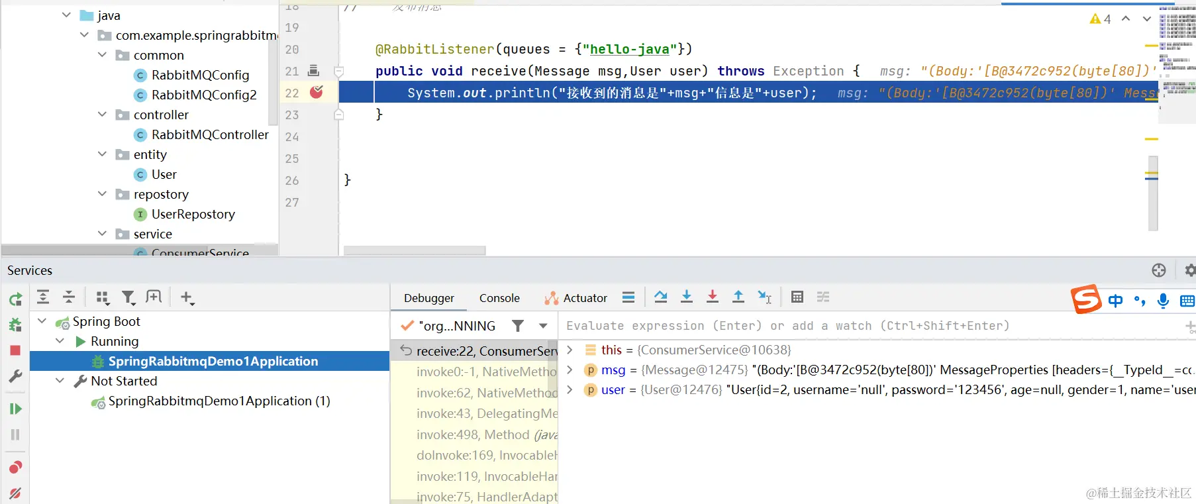Toggle code folding at line 21
The image size is (1196, 504).
pos(338,71)
